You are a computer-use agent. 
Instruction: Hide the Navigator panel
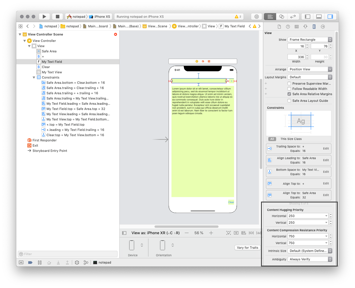[307, 17]
